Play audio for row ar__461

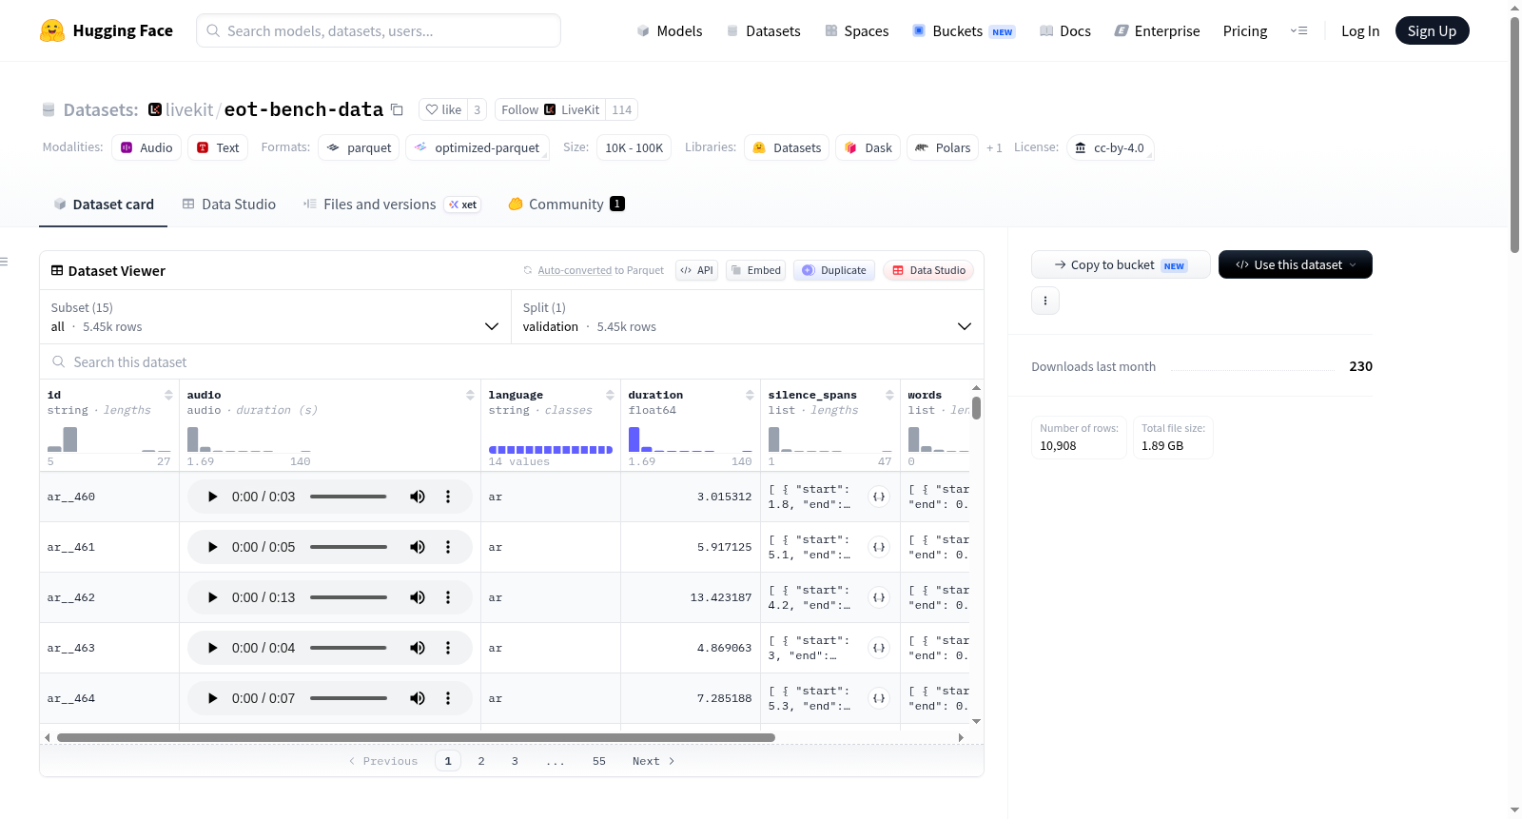click(x=212, y=547)
